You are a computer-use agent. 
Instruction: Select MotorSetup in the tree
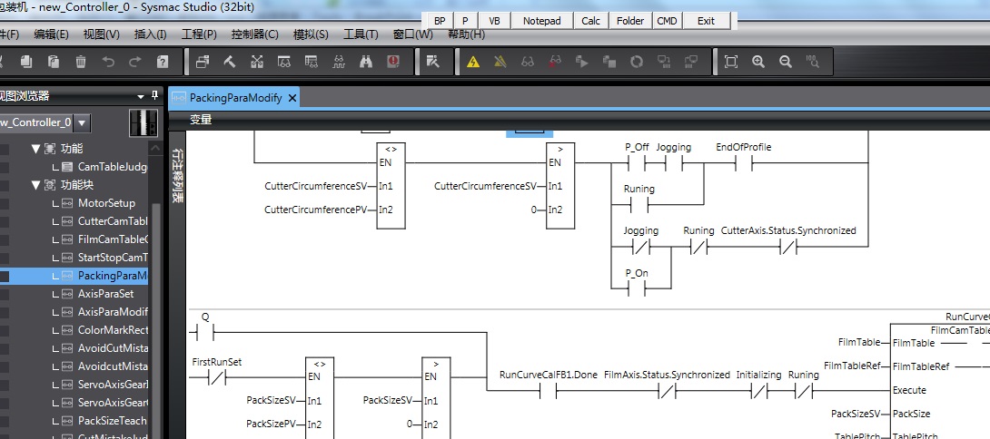(106, 203)
